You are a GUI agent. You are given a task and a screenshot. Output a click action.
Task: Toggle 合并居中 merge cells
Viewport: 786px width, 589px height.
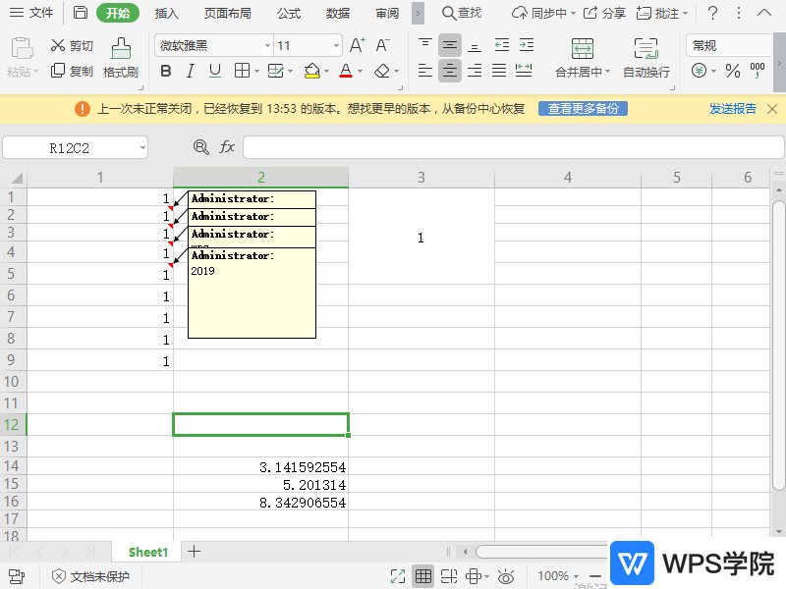[584, 61]
